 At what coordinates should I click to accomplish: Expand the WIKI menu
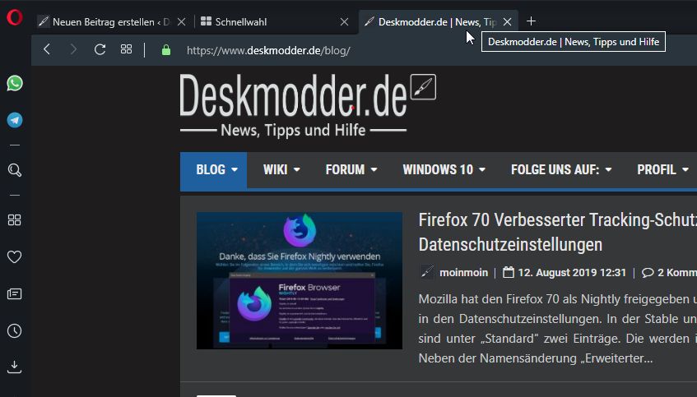281,169
